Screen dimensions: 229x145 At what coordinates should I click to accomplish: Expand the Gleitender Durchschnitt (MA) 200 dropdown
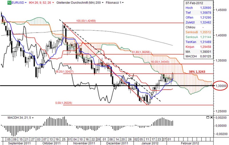click(103, 3)
